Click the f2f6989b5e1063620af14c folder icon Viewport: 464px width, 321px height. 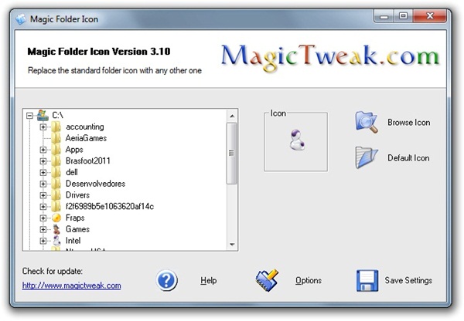(56, 207)
